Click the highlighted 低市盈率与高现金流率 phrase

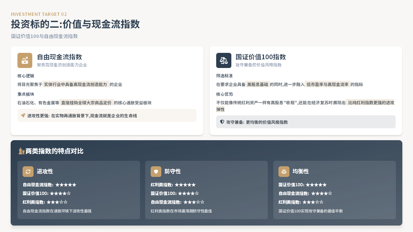pos(327,84)
